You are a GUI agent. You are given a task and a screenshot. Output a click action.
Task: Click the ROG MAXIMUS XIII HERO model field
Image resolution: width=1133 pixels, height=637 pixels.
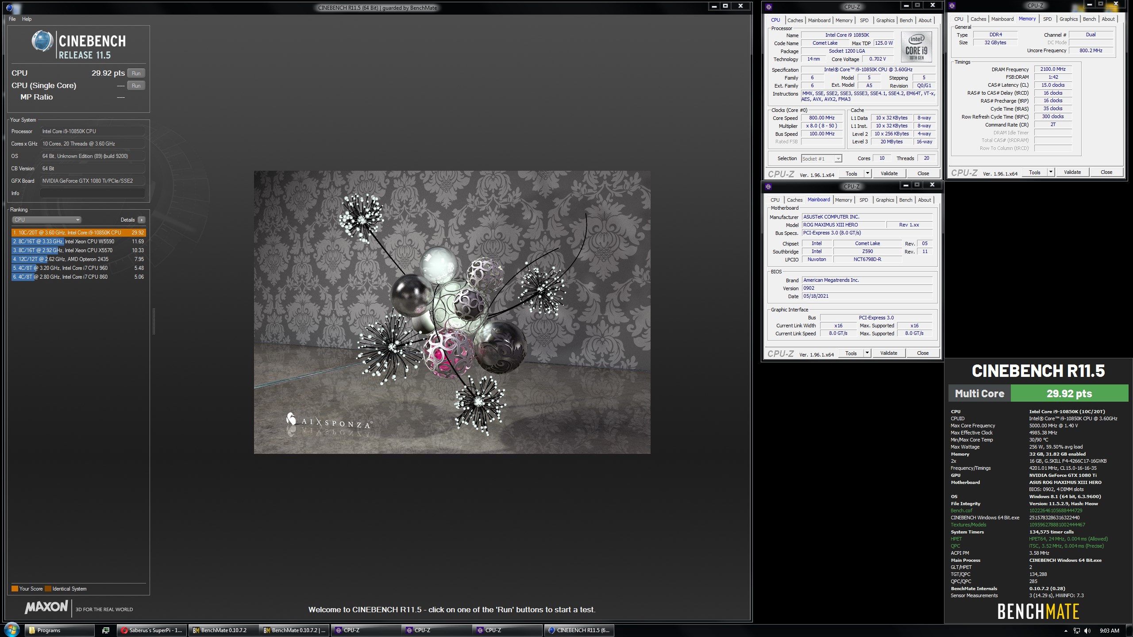click(843, 225)
